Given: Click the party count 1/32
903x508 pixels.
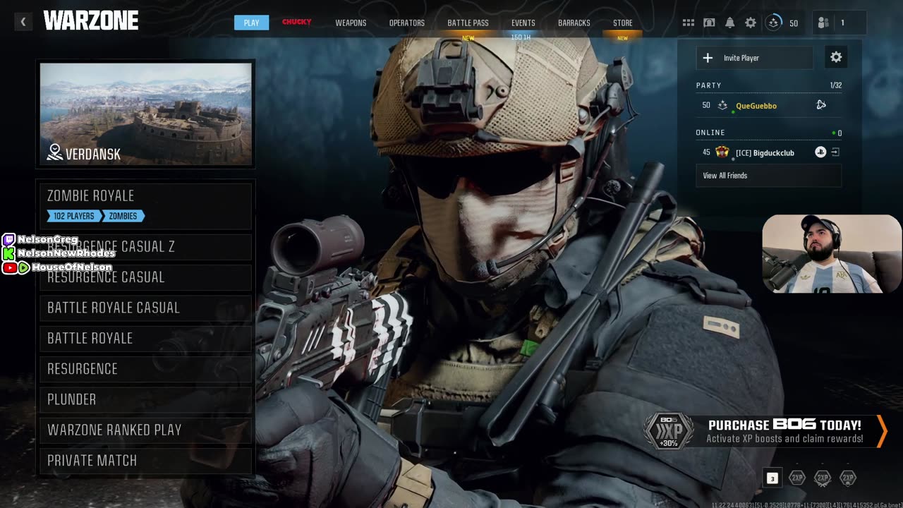Looking at the screenshot, I should tap(836, 85).
